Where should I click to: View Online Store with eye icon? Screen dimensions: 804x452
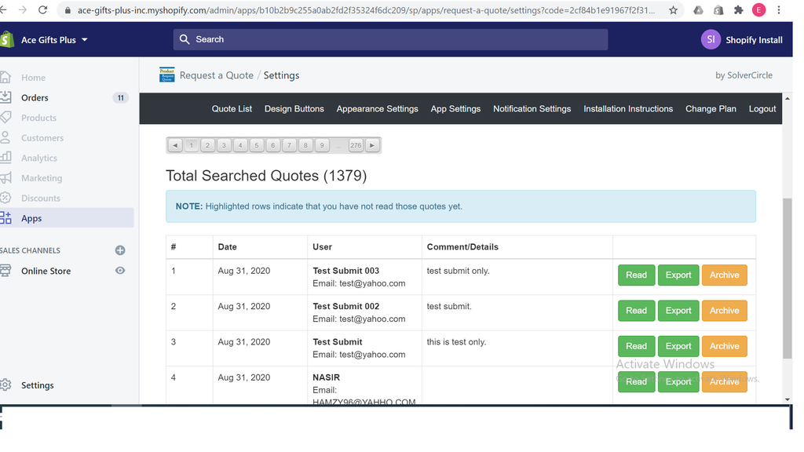(x=120, y=271)
